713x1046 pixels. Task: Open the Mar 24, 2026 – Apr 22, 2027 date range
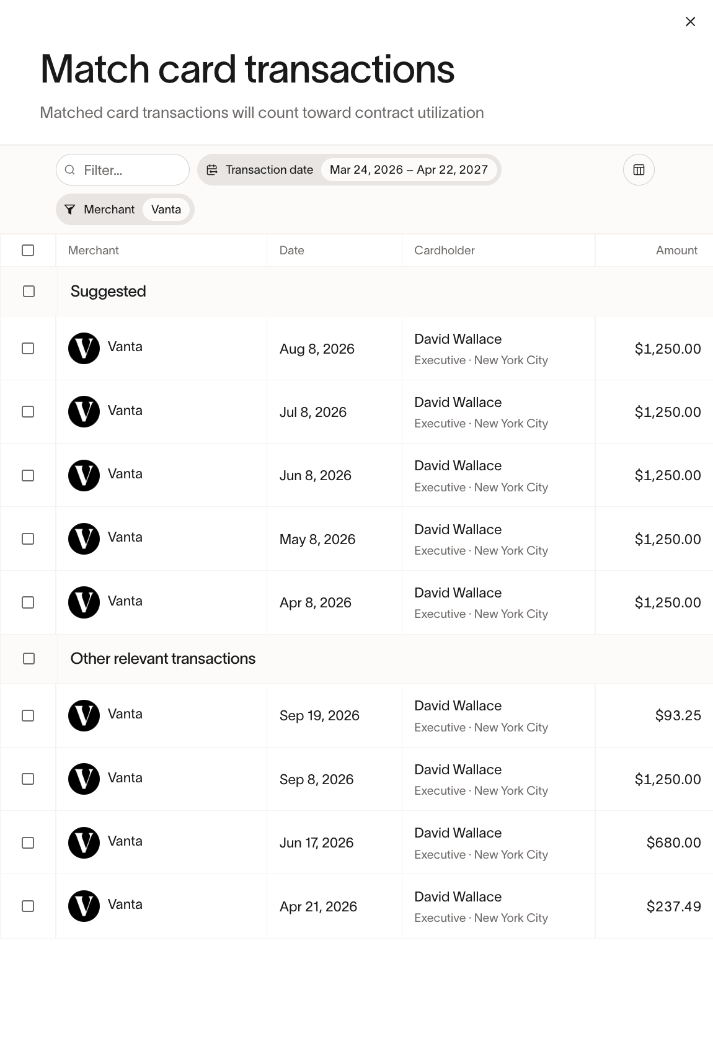pos(409,170)
